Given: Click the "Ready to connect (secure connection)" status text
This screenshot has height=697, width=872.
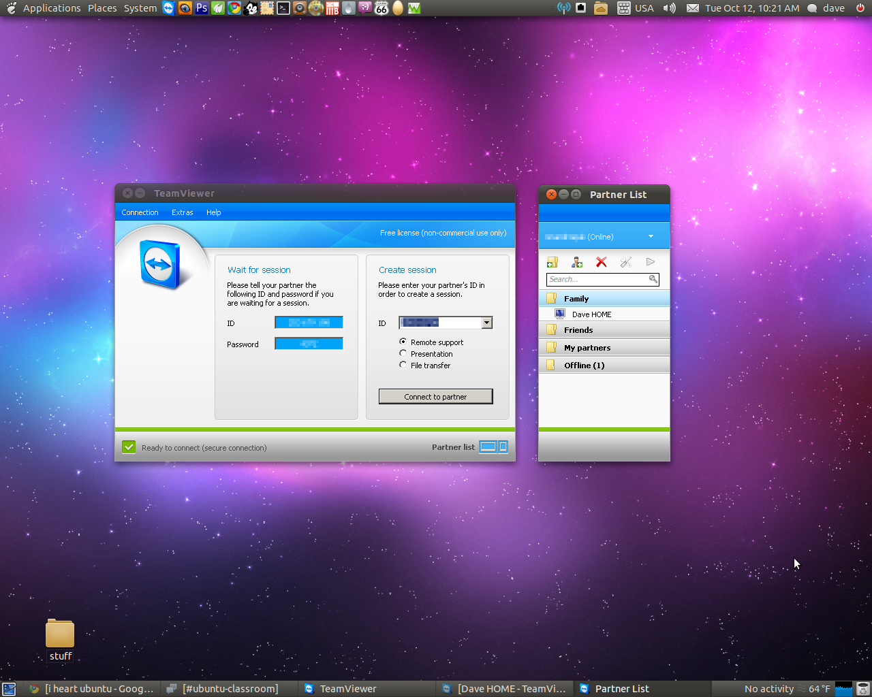Looking at the screenshot, I should tap(204, 448).
